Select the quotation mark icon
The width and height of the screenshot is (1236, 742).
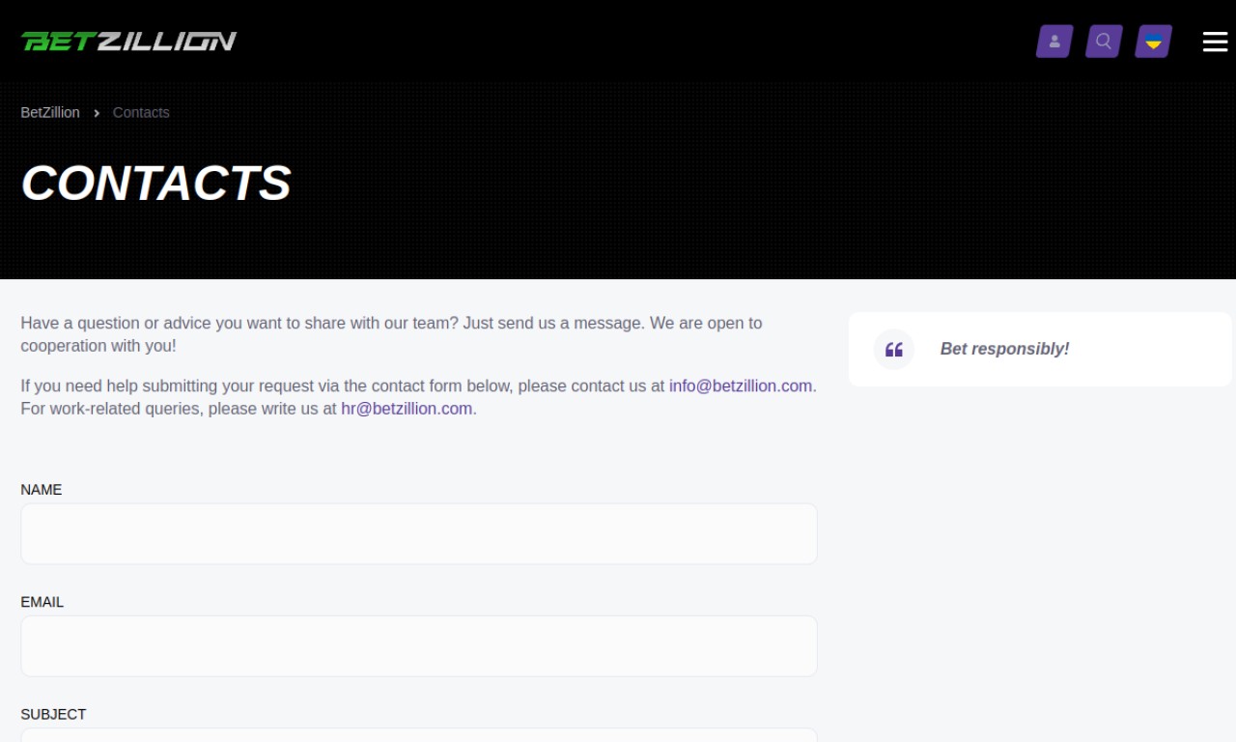(x=894, y=350)
